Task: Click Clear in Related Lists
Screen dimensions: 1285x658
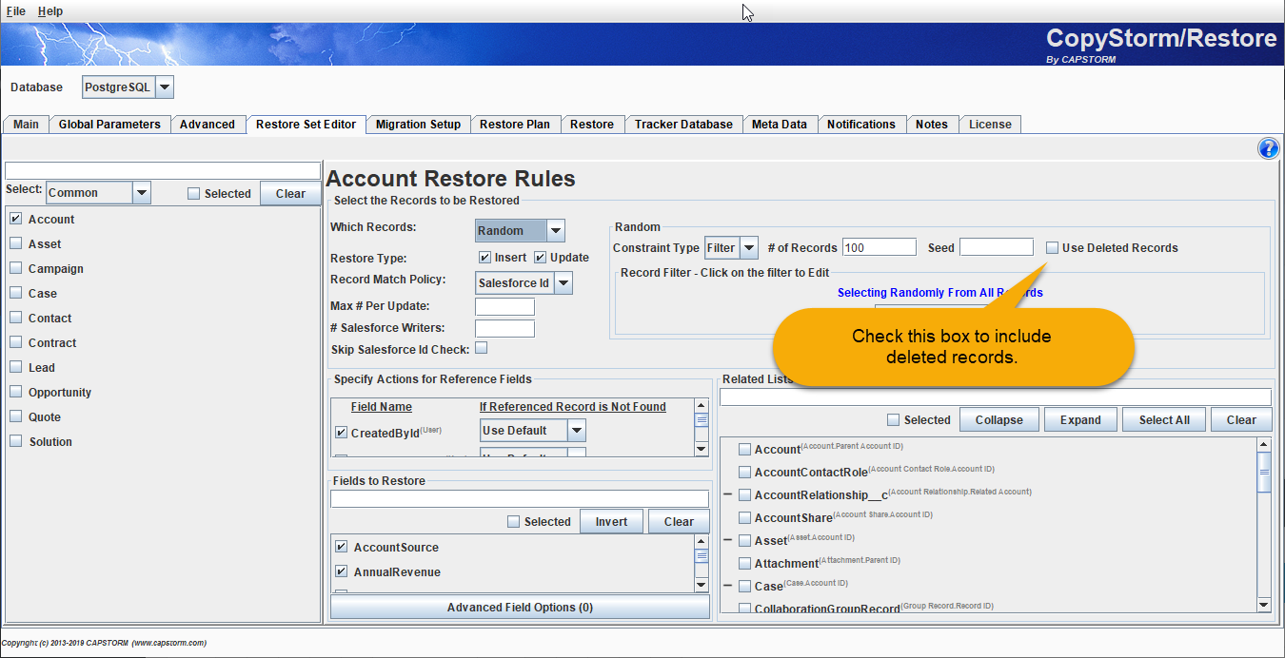Action: coord(1241,419)
